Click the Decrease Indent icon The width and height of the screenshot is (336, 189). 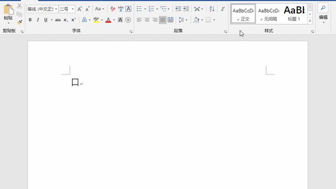point(178,9)
